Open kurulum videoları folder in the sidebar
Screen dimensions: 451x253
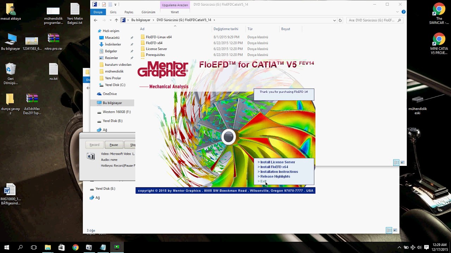coord(118,65)
